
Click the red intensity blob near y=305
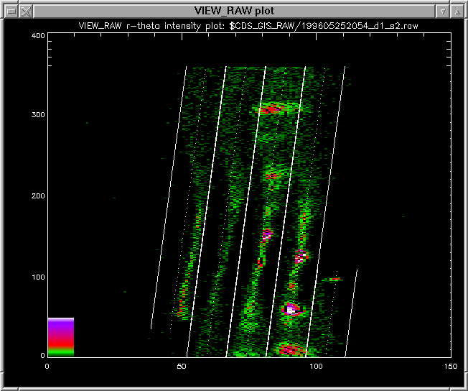271,109
